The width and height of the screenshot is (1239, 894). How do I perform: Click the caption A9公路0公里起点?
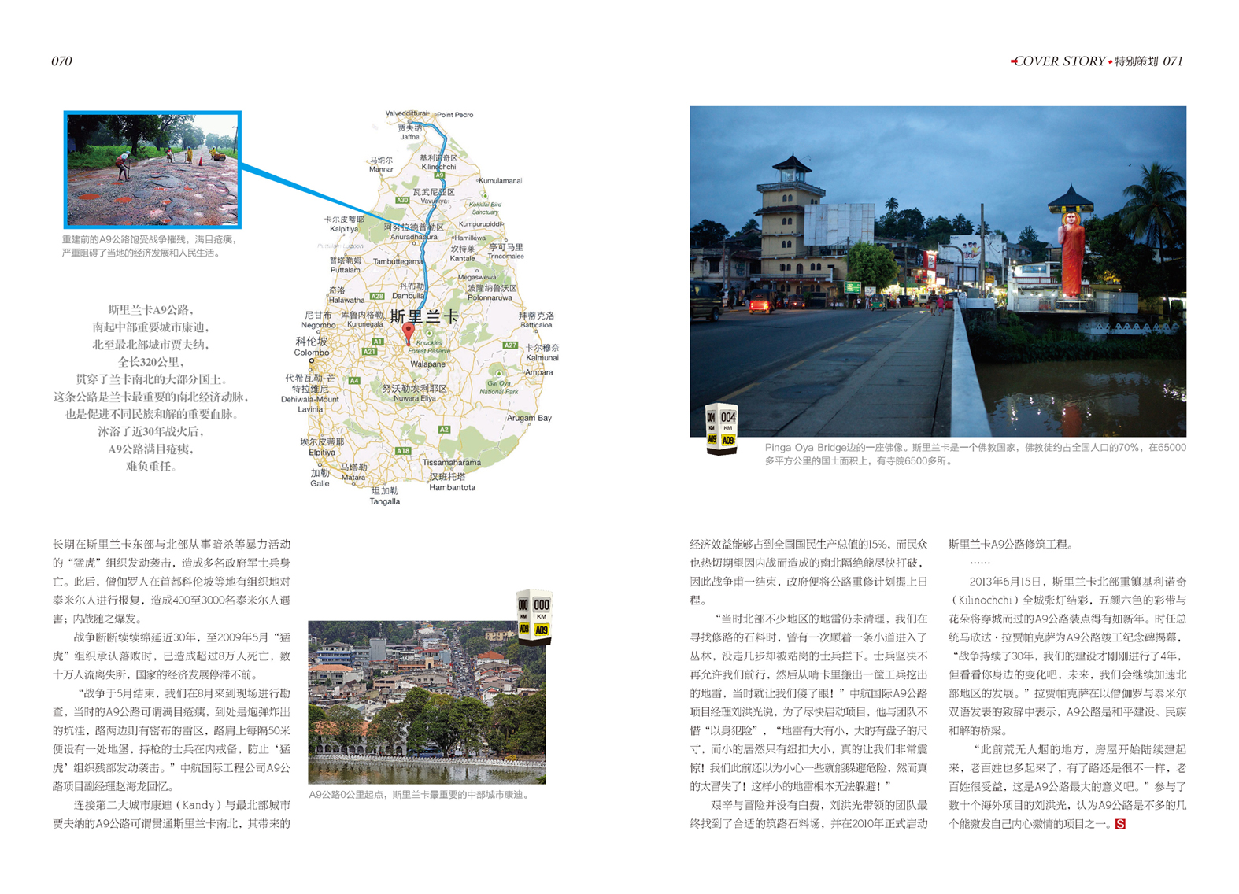tap(419, 795)
